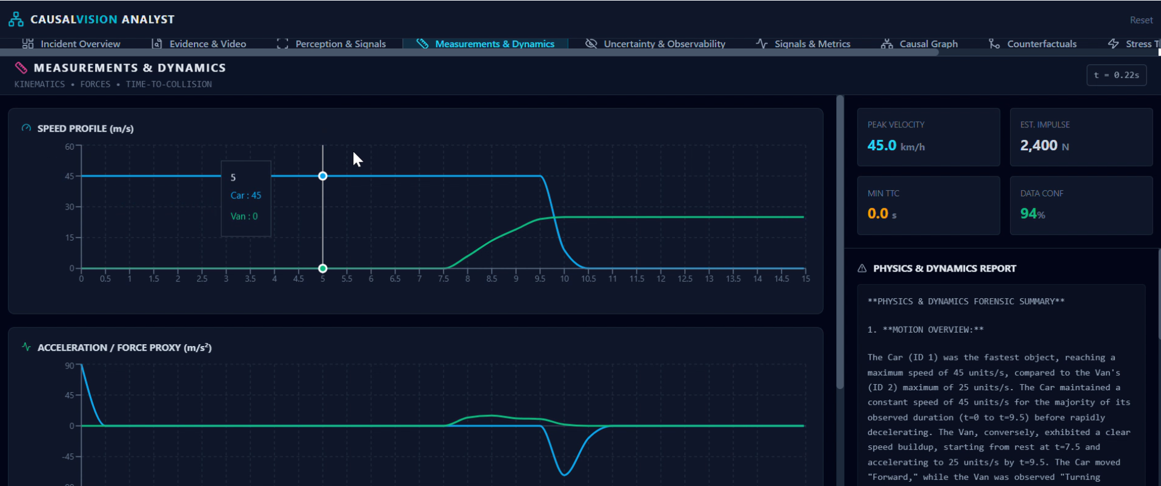Click the CausalVision Analyst logo icon

(x=16, y=19)
